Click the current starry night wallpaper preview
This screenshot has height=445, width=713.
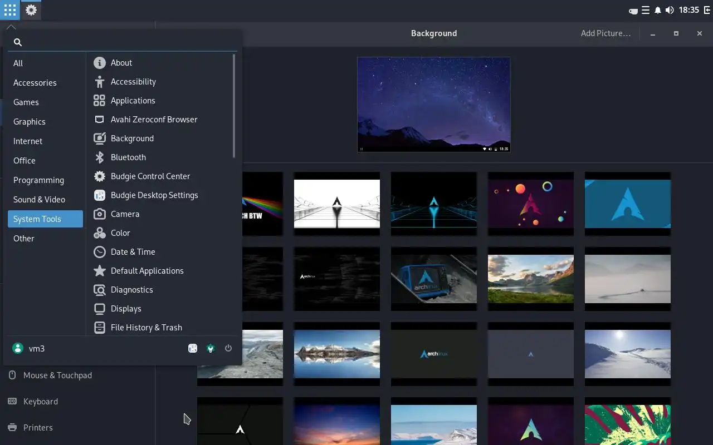click(433, 105)
